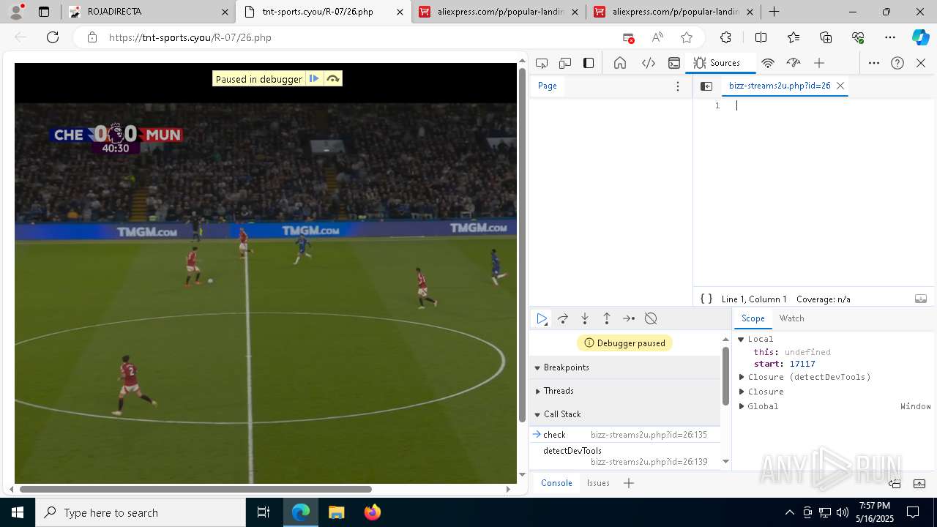937x527 pixels.
Task: Open Copilot sidebar icon
Action: (920, 37)
